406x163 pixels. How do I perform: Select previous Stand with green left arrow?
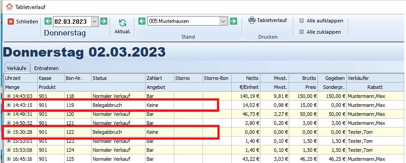[141, 21]
